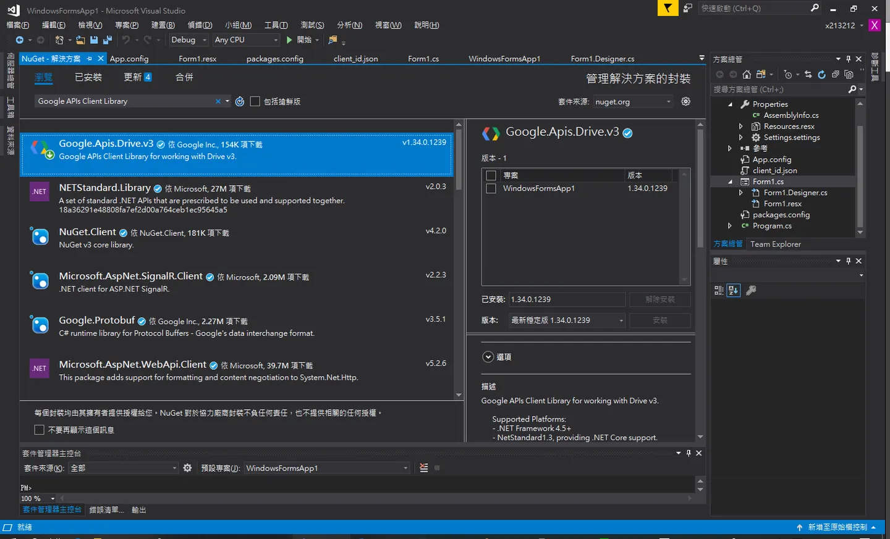The image size is (890, 539).
Task: Open package source settings gear
Action: tap(685, 101)
